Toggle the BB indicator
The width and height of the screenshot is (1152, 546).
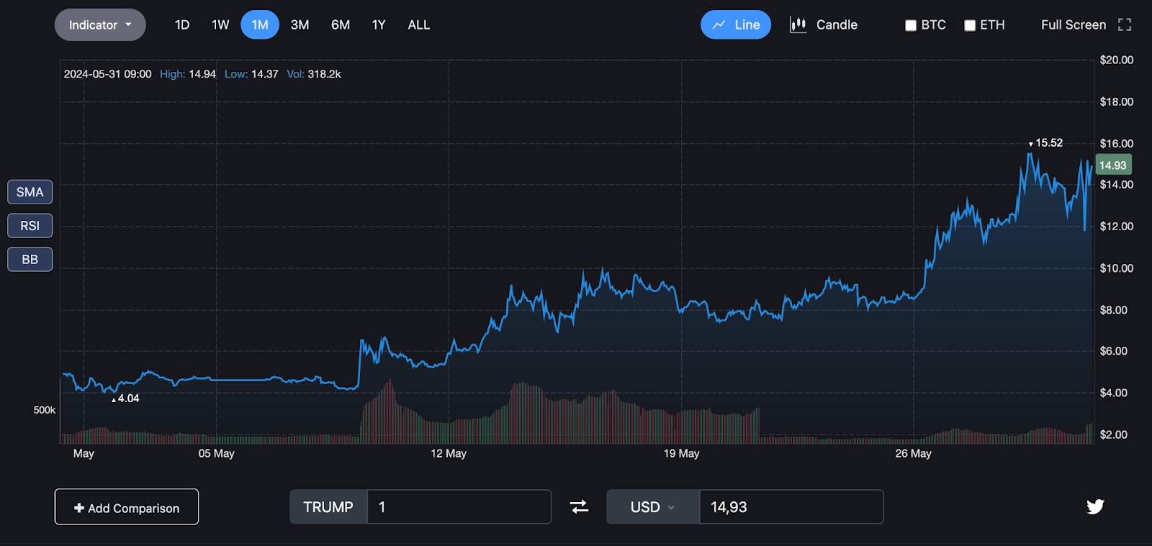point(30,260)
